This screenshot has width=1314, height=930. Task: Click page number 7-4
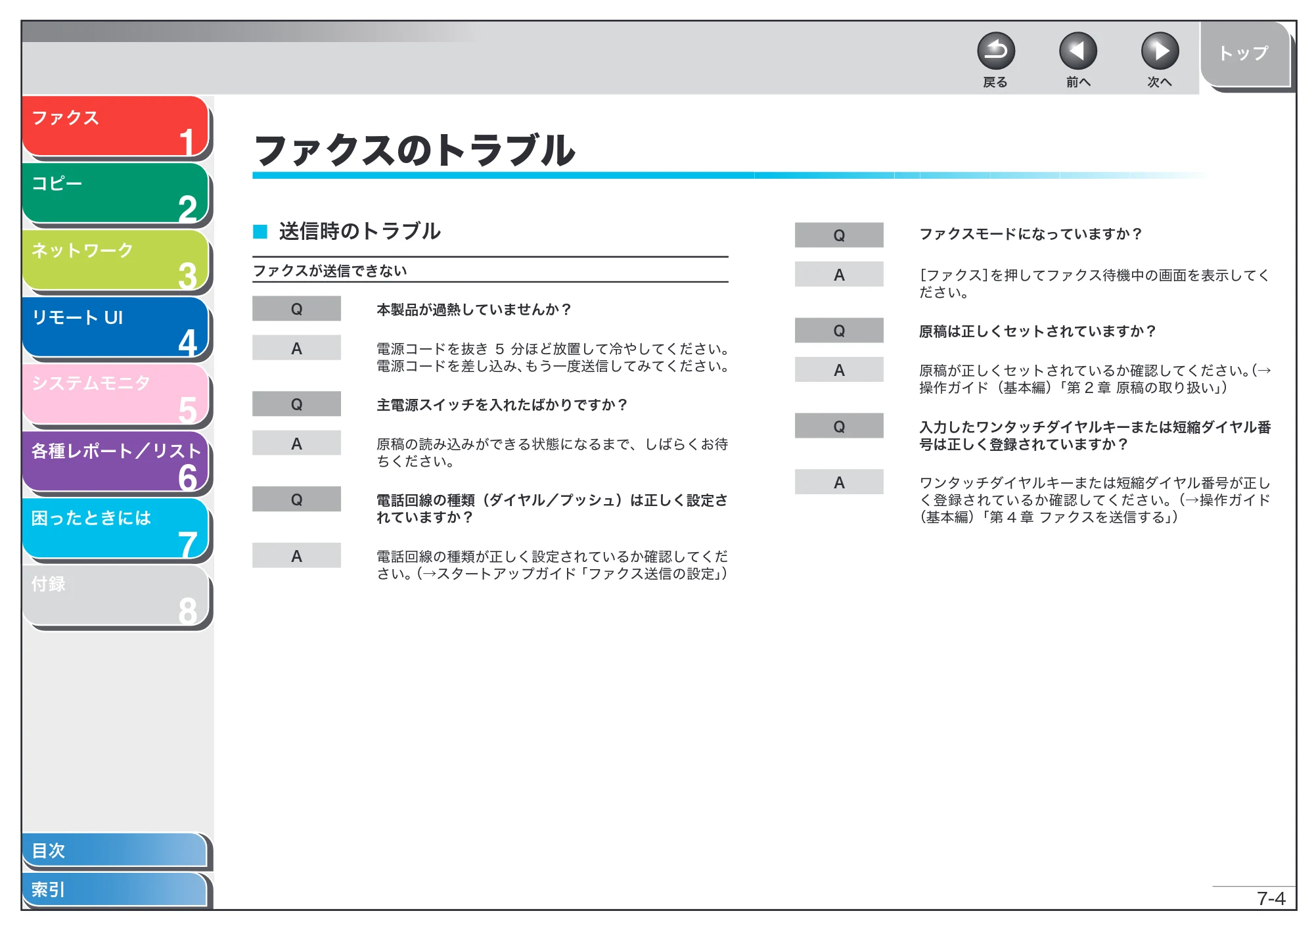(1271, 898)
